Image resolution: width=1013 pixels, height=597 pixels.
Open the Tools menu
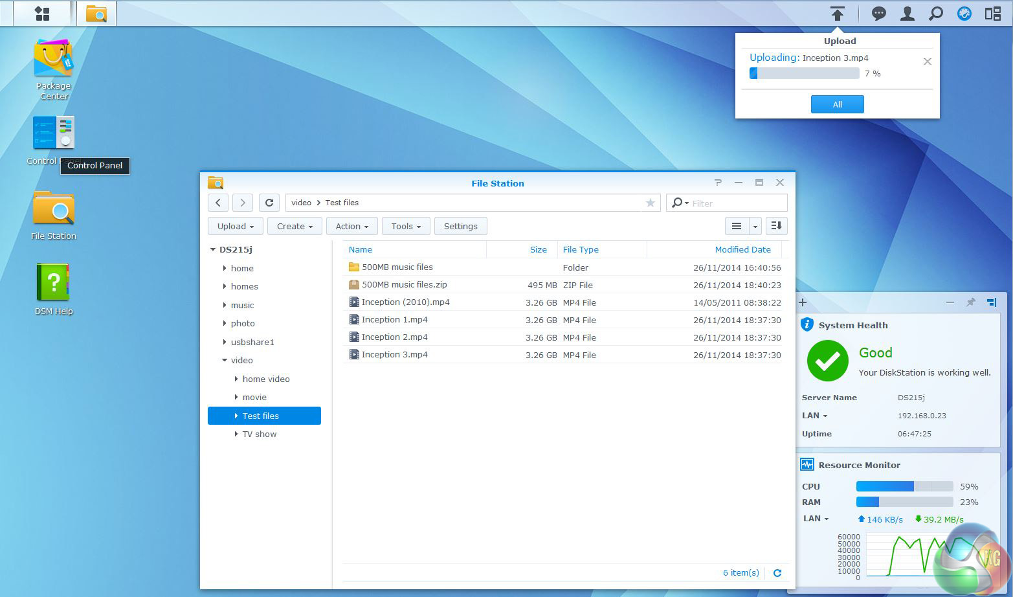406,226
